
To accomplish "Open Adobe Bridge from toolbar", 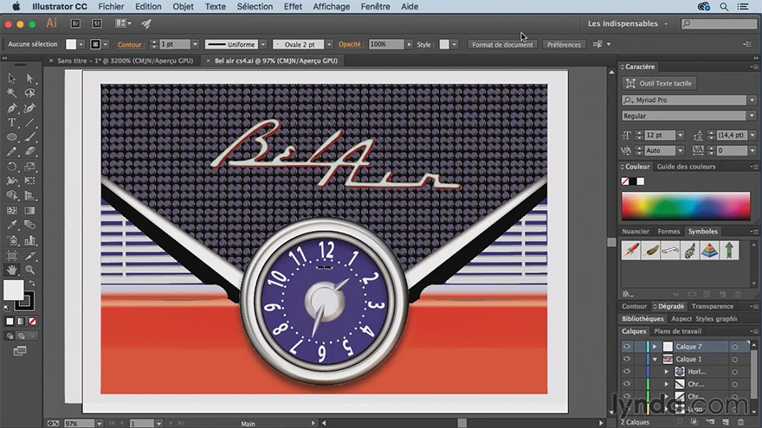I will point(75,23).
